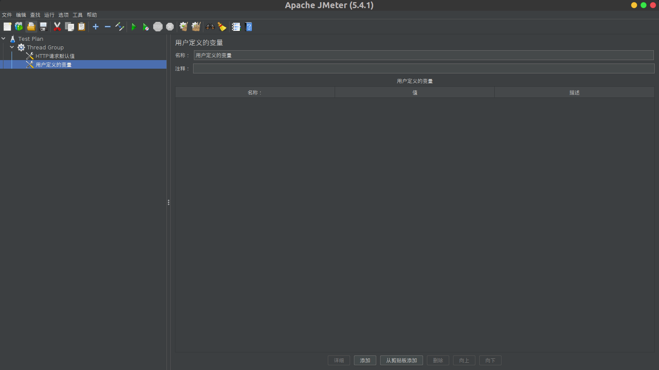Viewport: 659px width, 370px height.
Task: Click the Open file folder icon
Action: [x=31, y=27]
